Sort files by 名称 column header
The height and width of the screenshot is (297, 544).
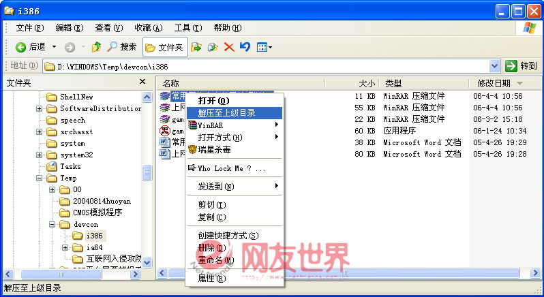(x=241, y=84)
